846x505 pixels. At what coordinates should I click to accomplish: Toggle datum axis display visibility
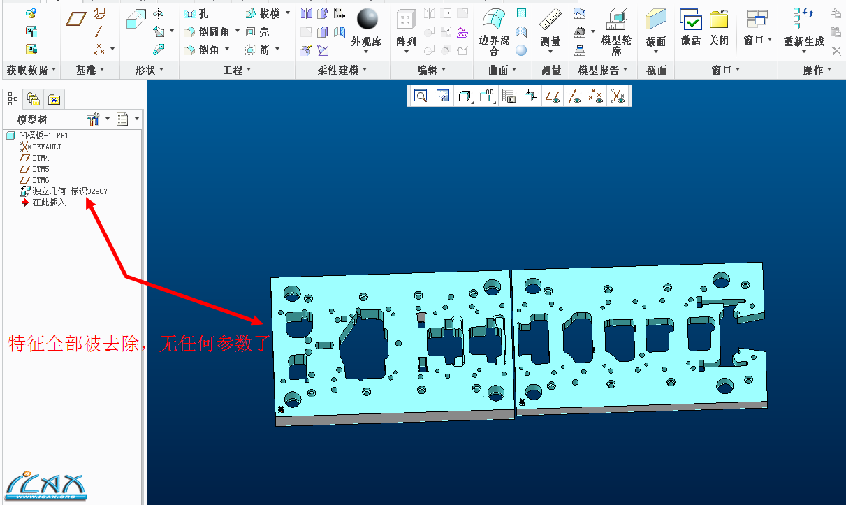574,96
